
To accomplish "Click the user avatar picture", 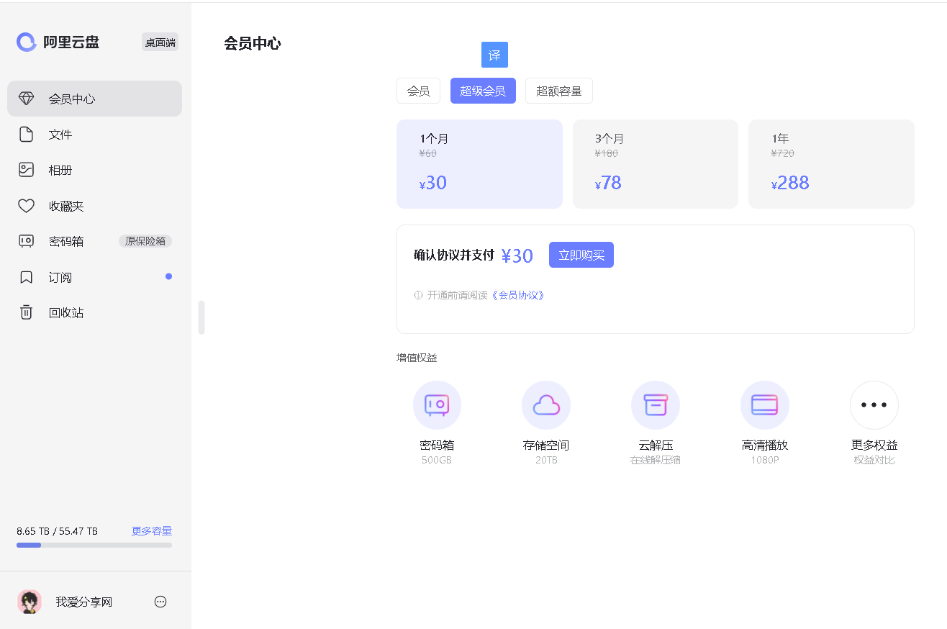I will tap(30, 602).
